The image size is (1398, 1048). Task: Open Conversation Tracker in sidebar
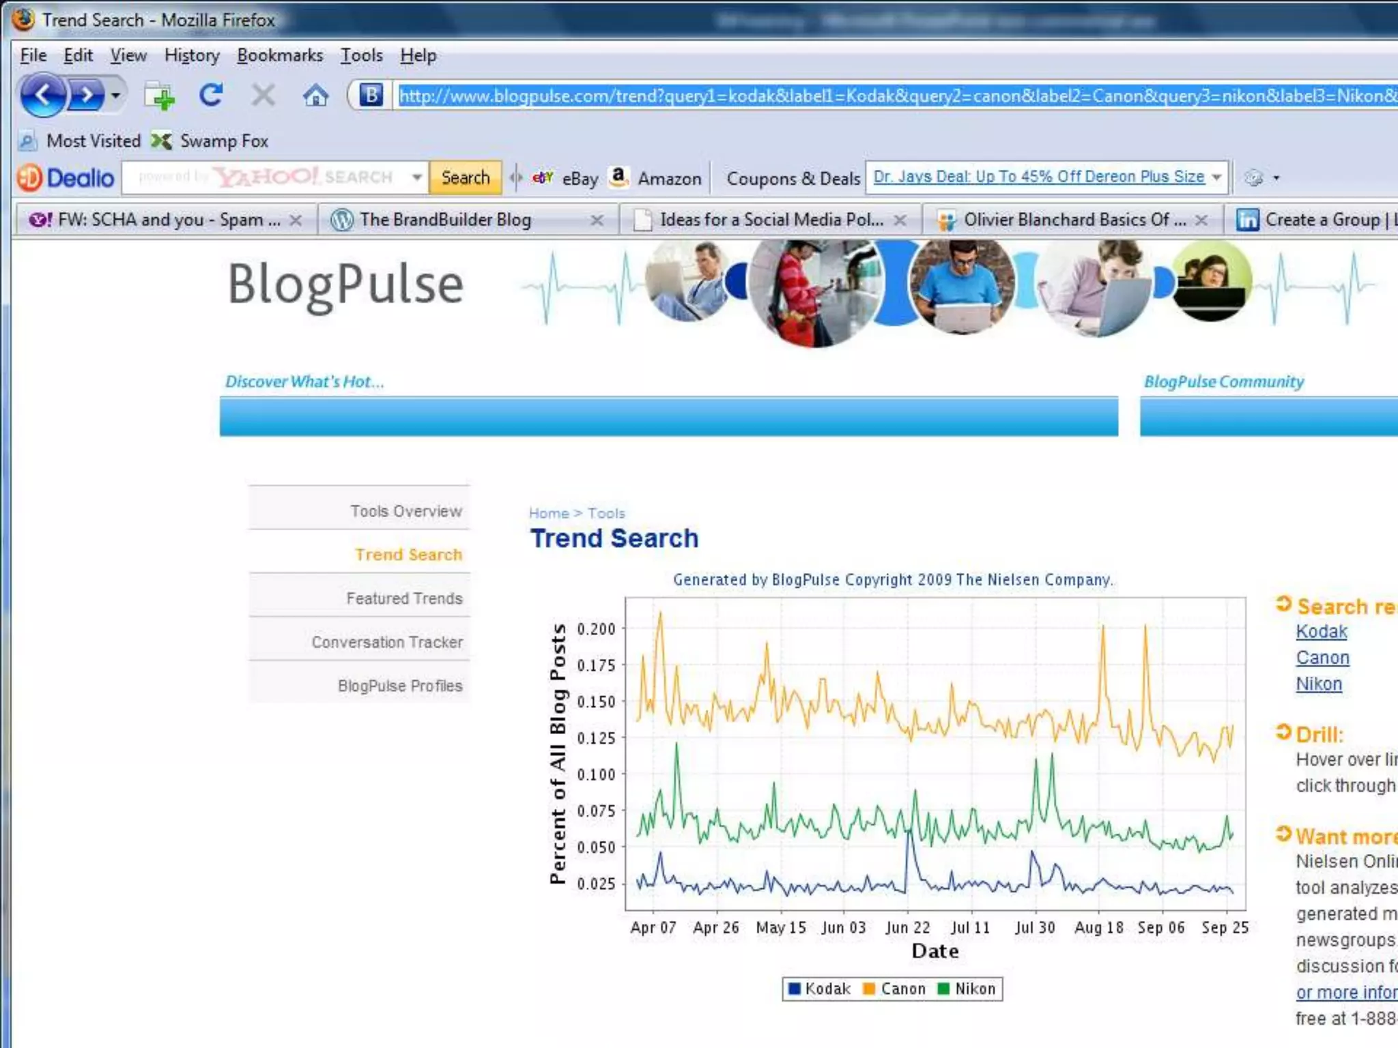pyautogui.click(x=387, y=642)
